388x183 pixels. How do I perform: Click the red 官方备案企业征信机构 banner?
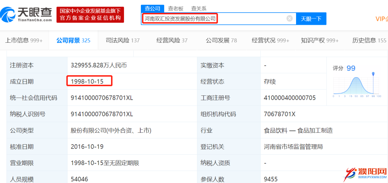click(x=90, y=15)
